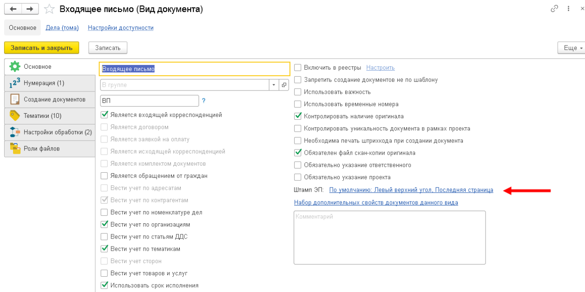This screenshot has width=585, height=292.
Task: Click the forward navigation arrow
Action: point(30,9)
